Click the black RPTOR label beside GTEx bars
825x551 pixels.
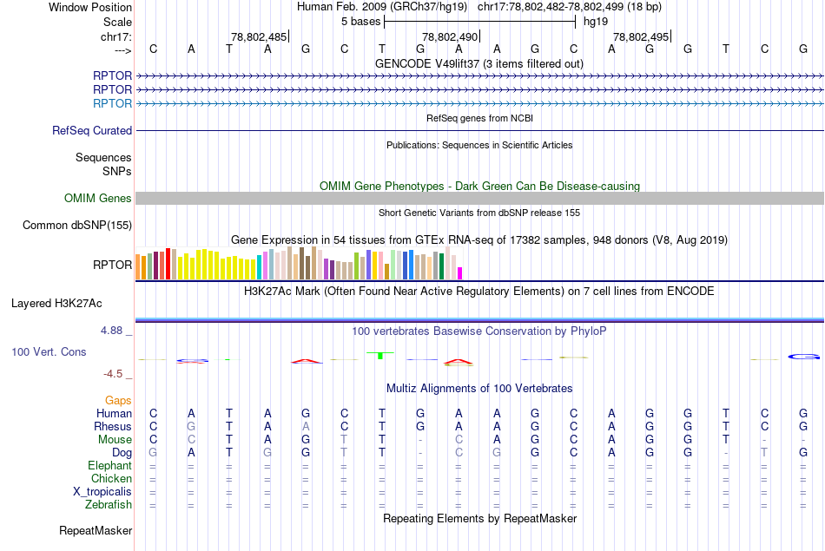pos(112,265)
